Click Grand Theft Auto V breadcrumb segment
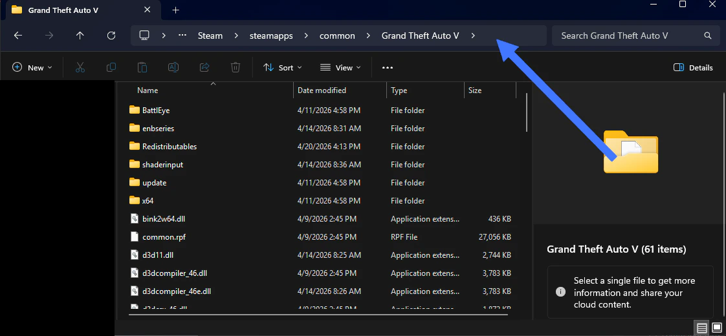The height and width of the screenshot is (336, 726). coord(421,36)
